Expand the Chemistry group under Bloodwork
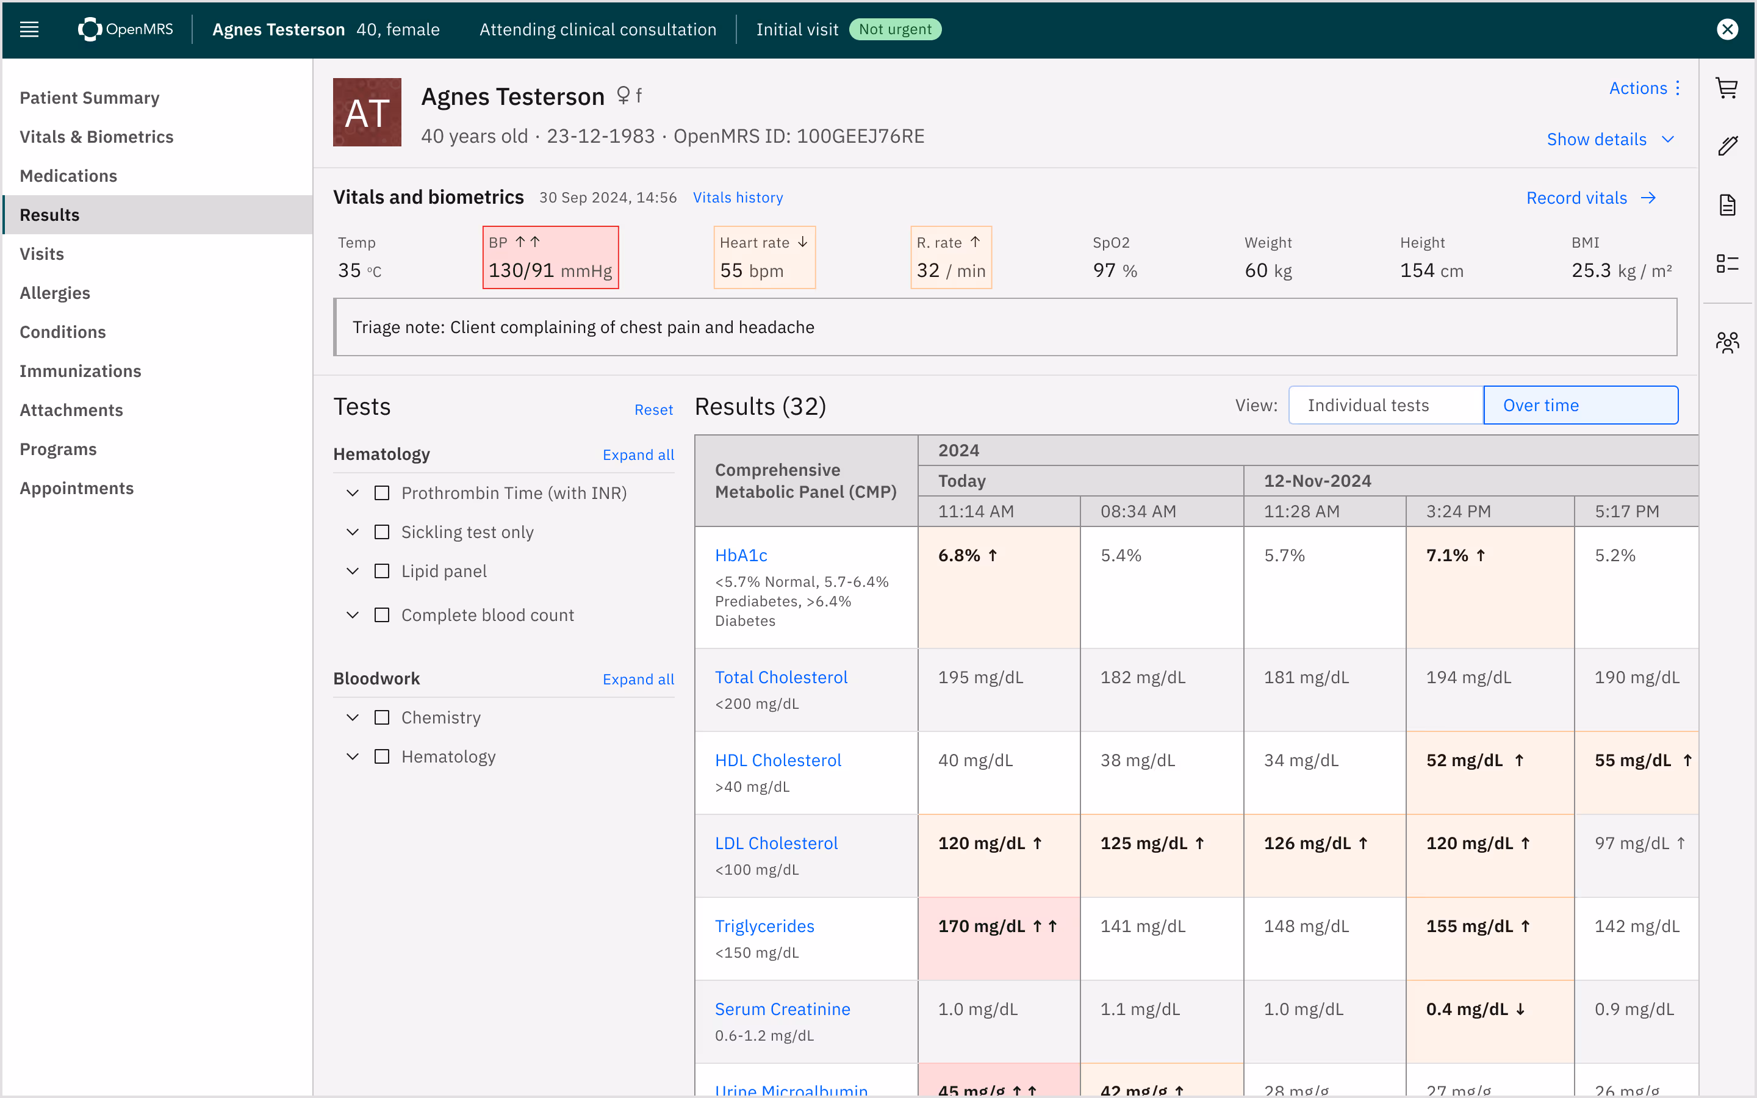Viewport: 1757px width, 1098px height. click(353, 717)
